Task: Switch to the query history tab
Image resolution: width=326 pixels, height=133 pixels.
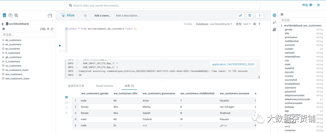Action: tap(76, 86)
